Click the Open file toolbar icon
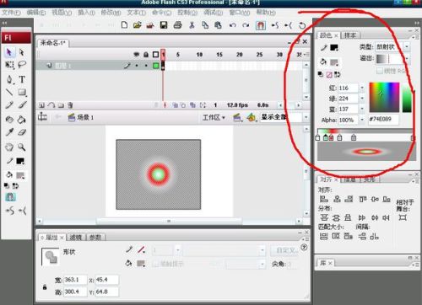The image size is (422, 305). (x=137, y=25)
